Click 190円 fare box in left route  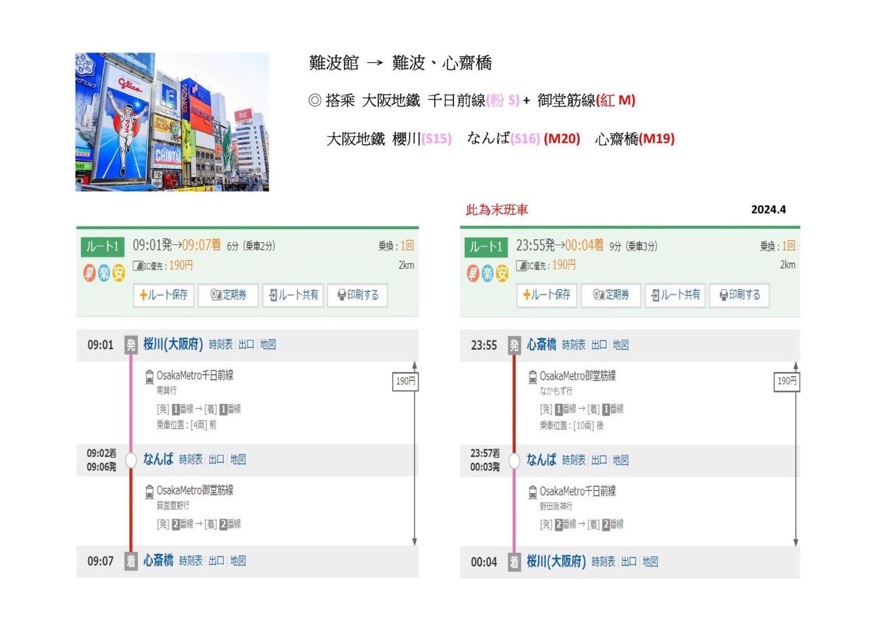405,382
